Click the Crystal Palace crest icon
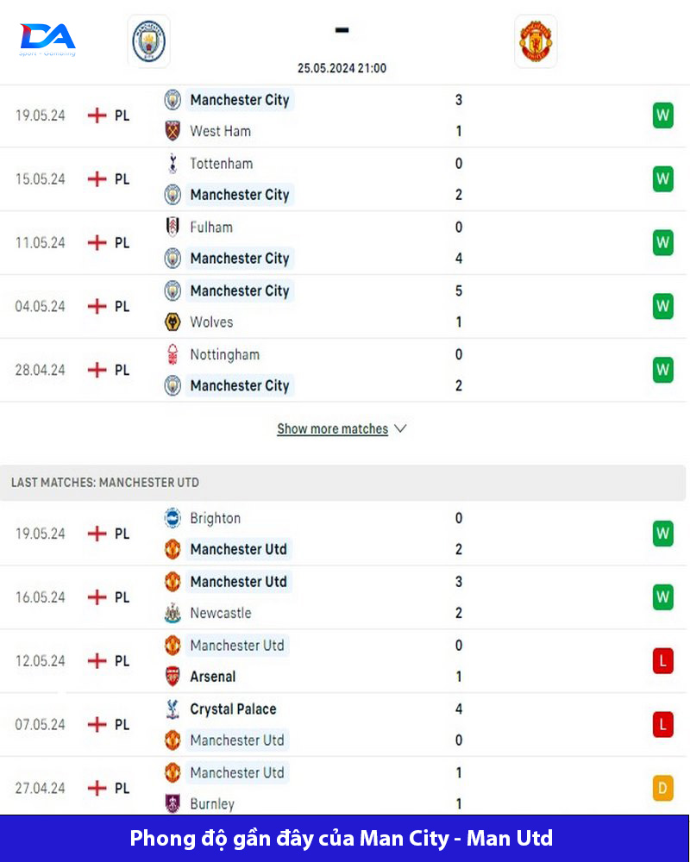 172,709
